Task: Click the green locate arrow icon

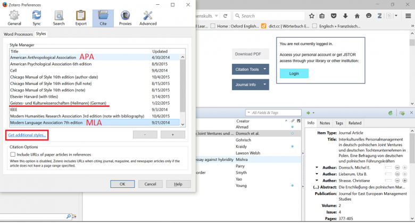Action: (308, 113)
